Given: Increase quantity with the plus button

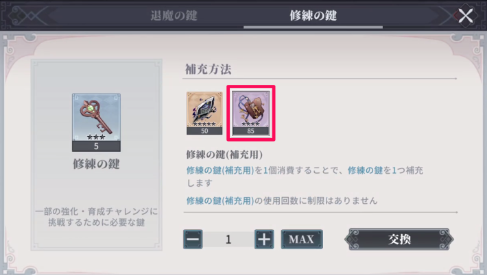Looking at the screenshot, I should [x=264, y=239].
